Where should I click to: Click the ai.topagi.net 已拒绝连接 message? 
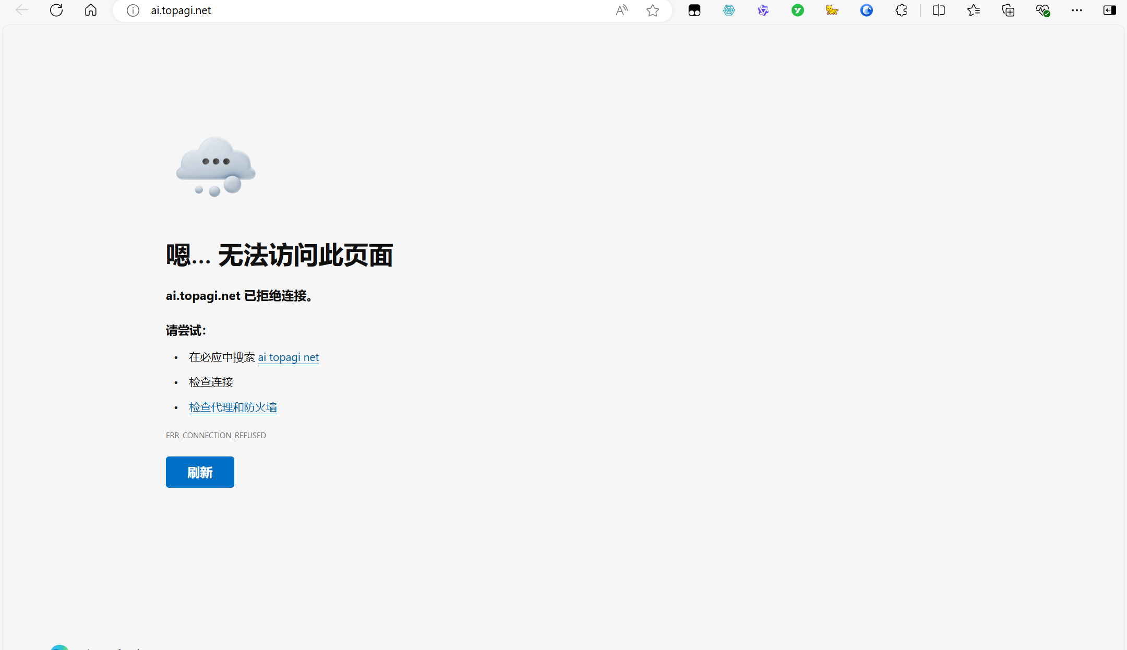click(240, 296)
